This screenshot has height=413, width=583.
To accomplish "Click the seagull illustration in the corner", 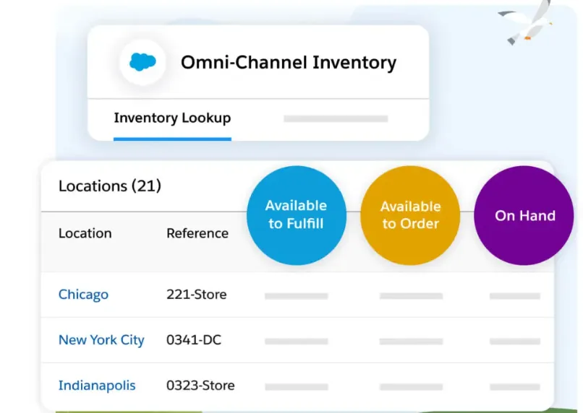I will click(x=526, y=23).
